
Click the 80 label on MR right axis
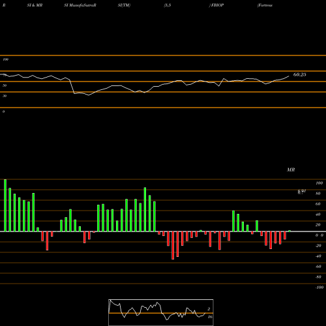pyautogui.click(x=318, y=194)
